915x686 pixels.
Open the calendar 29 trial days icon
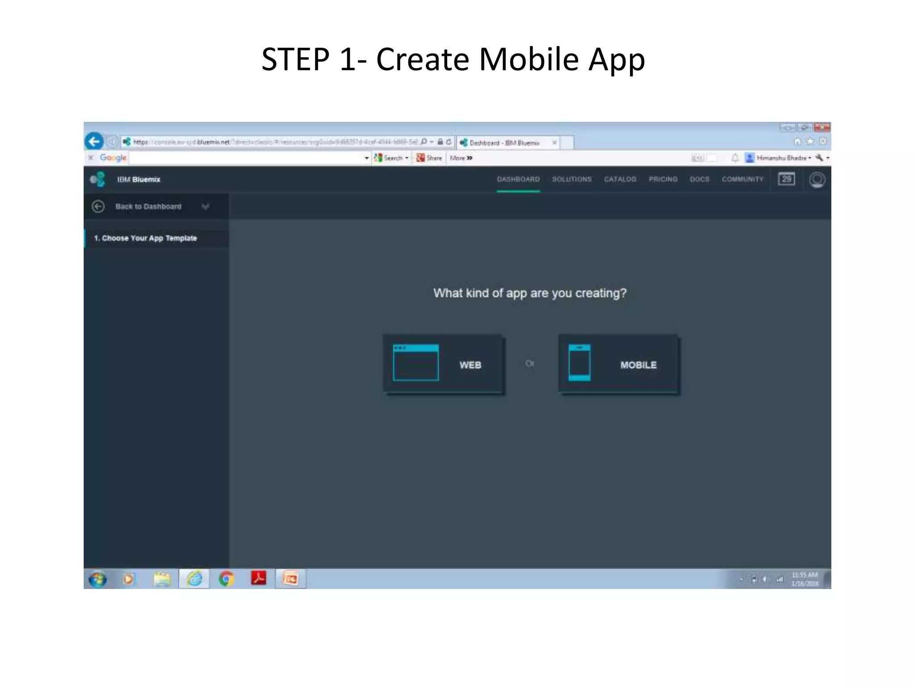(786, 179)
